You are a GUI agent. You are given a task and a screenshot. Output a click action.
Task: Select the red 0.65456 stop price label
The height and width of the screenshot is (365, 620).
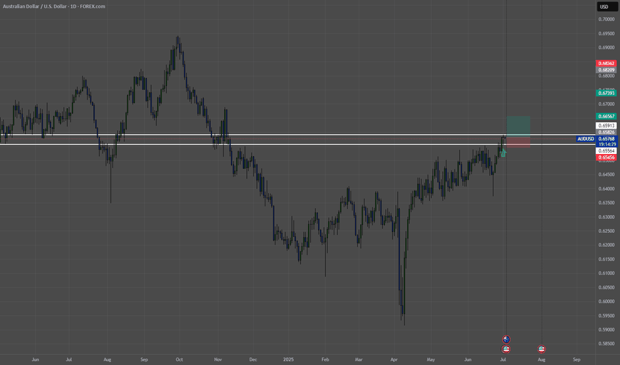(606, 157)
